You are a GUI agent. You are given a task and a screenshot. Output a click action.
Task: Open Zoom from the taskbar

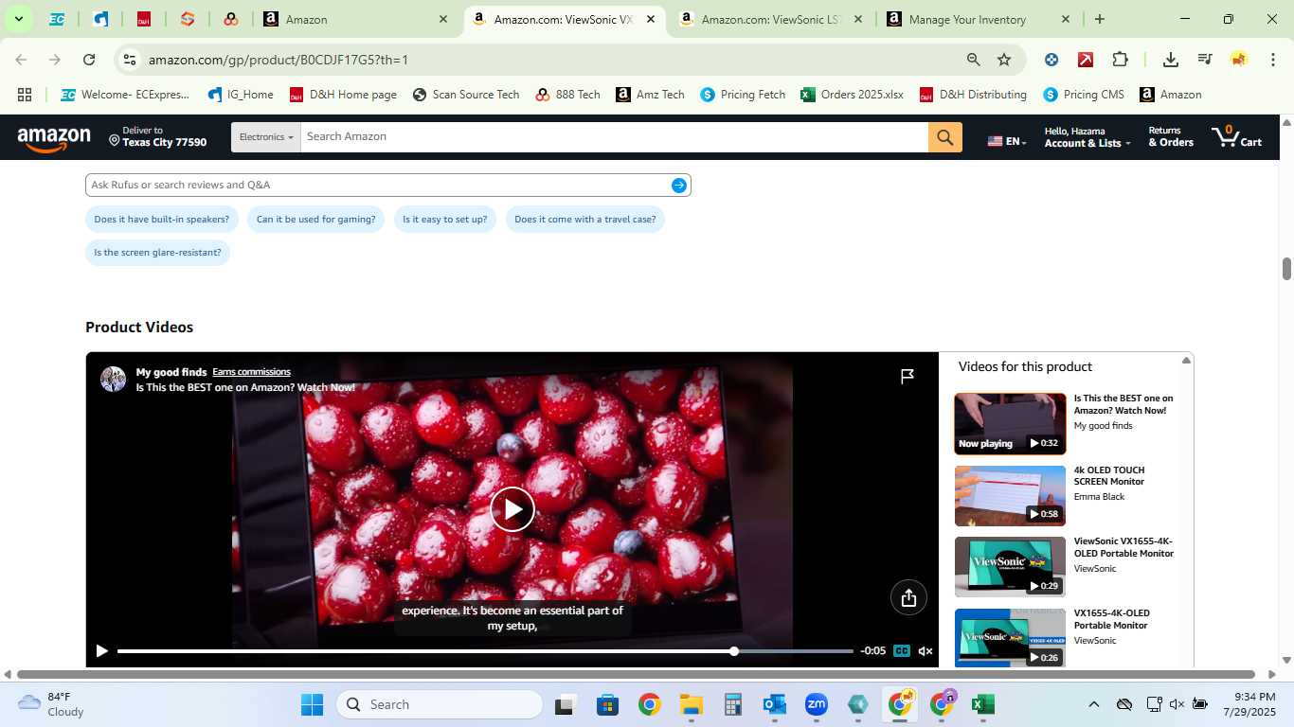pos(816,705)
